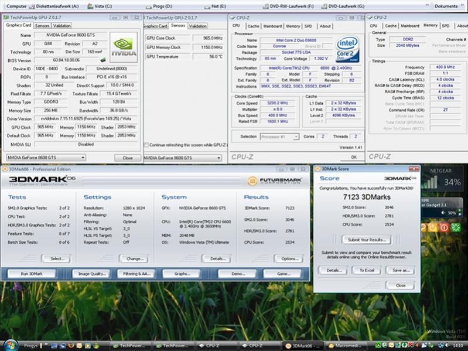Click the Demo button in 3DMark06
Image resolution: width=468 pixels, height=351 pixels.
pyautogui.click(x=238, y=274)
